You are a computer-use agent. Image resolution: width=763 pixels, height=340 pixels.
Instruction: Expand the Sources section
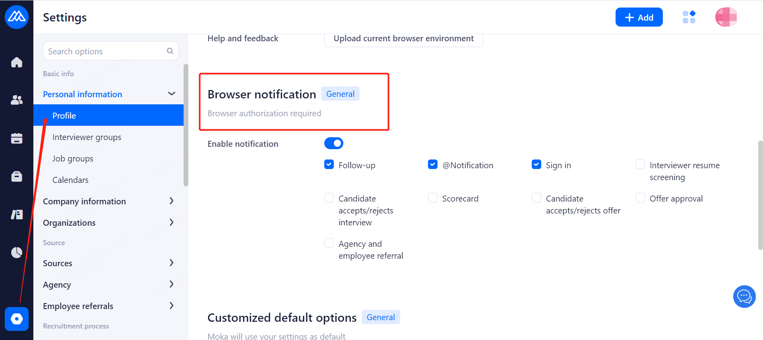coord(171,263)
